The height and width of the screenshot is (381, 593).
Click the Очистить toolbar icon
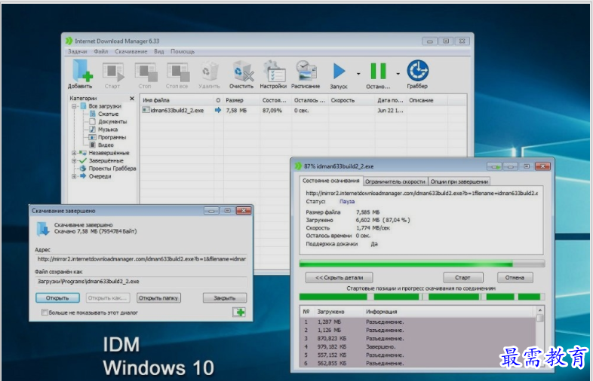(x=242, y=72)
